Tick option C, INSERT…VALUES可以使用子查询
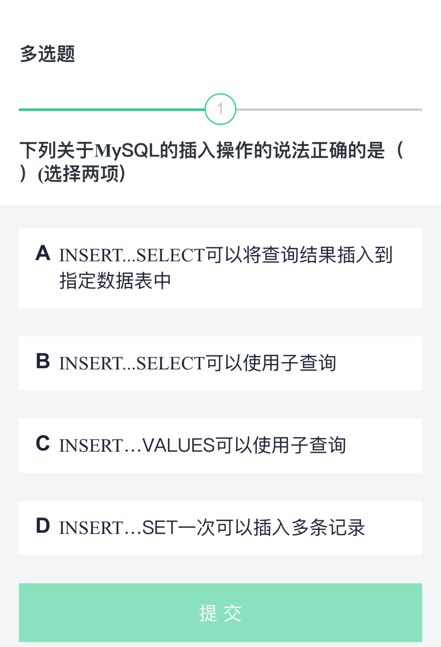Image resolution: width=441 pixels, height=647 pixels. [220, 445]
